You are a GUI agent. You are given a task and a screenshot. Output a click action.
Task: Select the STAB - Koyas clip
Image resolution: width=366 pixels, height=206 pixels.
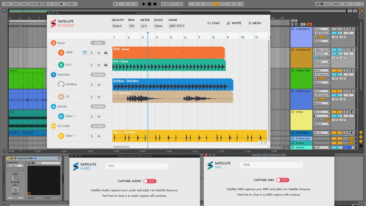[x=168, y=53]
